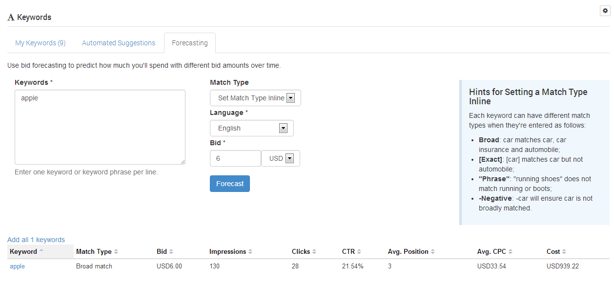Screen dimensions: 614x284
Task: Click the Bid amount input field
Action: pos(236,158)
